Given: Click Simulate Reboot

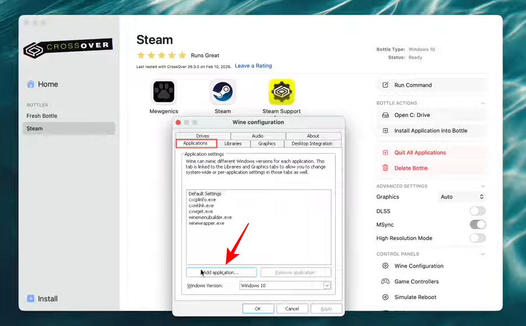Looking at the screenshot, I should click(x=415, y=297).
